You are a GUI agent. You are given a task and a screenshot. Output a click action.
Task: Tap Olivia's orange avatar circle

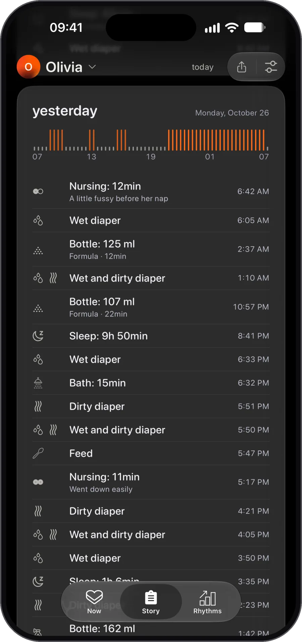tap(29, 67)
